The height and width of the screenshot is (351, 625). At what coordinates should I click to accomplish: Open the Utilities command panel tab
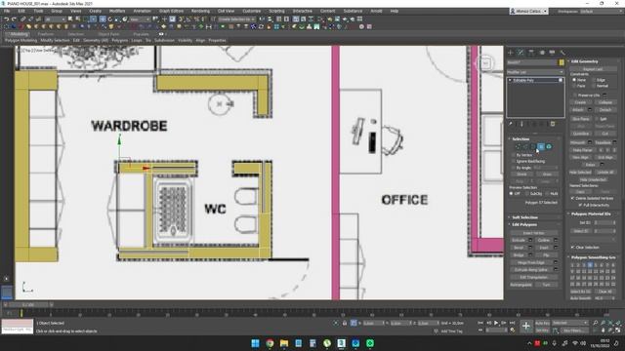pos(562,53)
